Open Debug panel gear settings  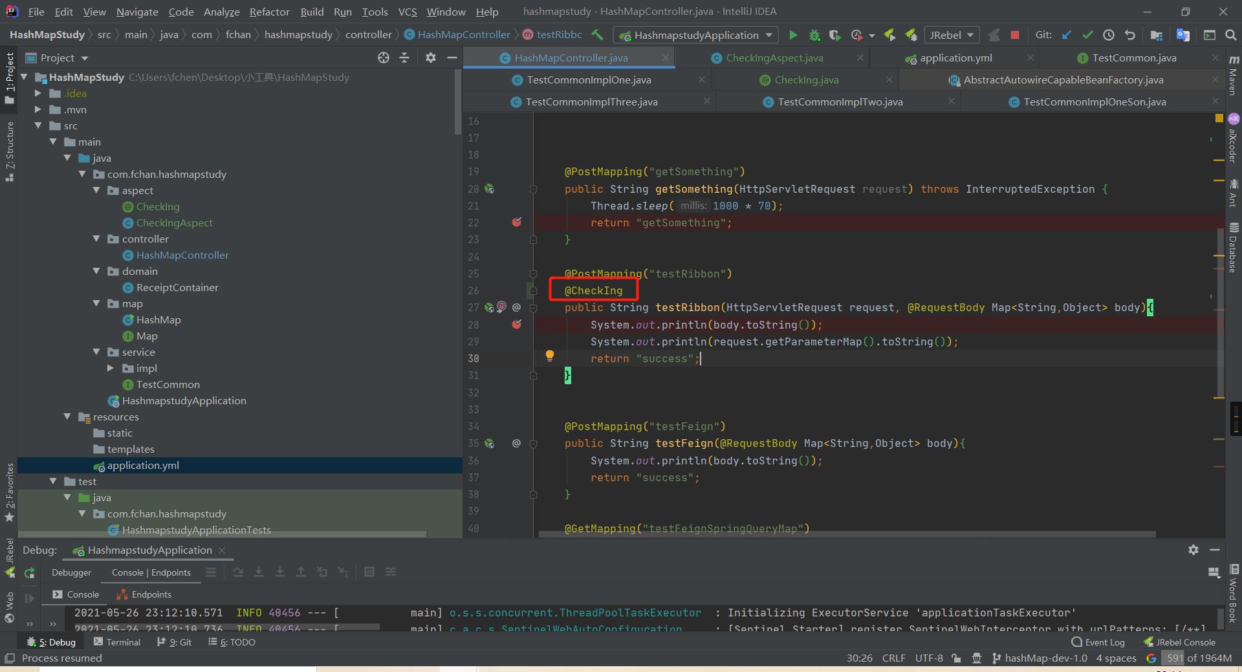(1193, 550)
